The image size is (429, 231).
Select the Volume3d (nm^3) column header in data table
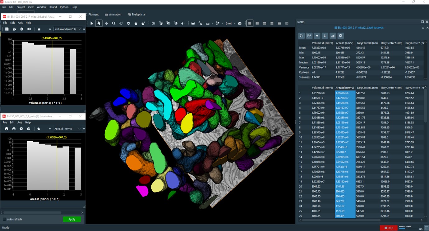click(322, 88)
